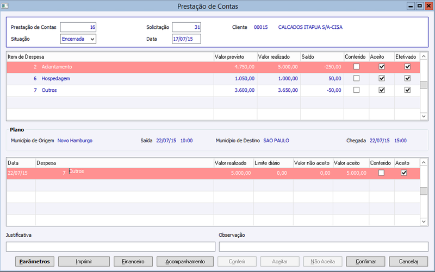Open the Financeiro screen button
The height and width of the screenshot is (272, 435).
133,262
